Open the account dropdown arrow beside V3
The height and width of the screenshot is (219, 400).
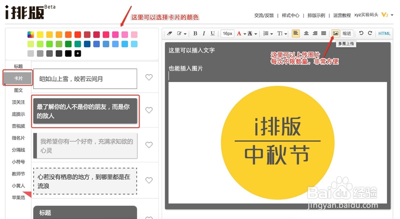tap(392, 15)
